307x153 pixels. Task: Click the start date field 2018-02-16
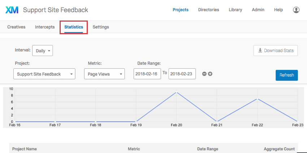click(147, 74)
